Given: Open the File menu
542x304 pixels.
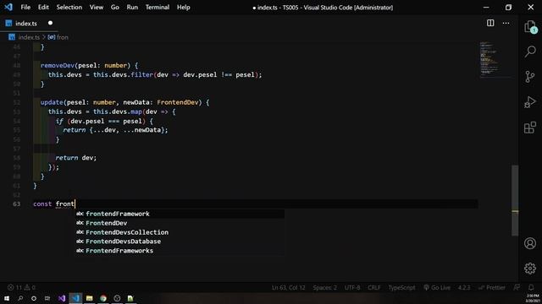Looking at the screenshot, I should [x=25, y=8].
